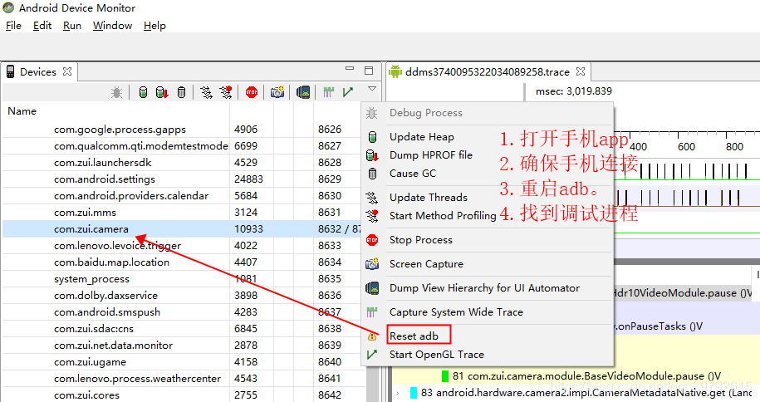Click the Stop Process icon in the menu

[372, 240]
